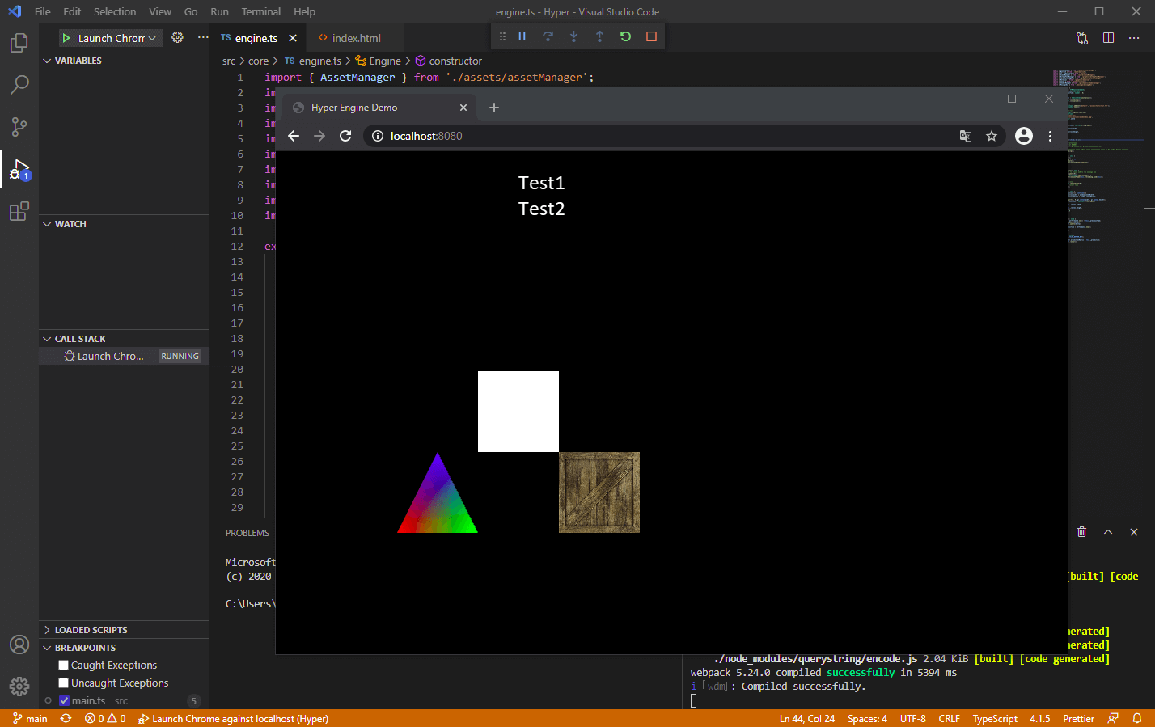
Task: Click the main branch in the status bar
Action: tap(30, 718)
